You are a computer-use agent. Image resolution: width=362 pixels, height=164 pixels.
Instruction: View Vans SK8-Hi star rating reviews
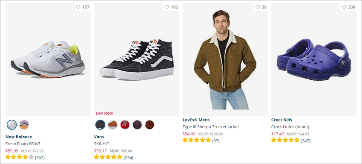pos(114,158)
